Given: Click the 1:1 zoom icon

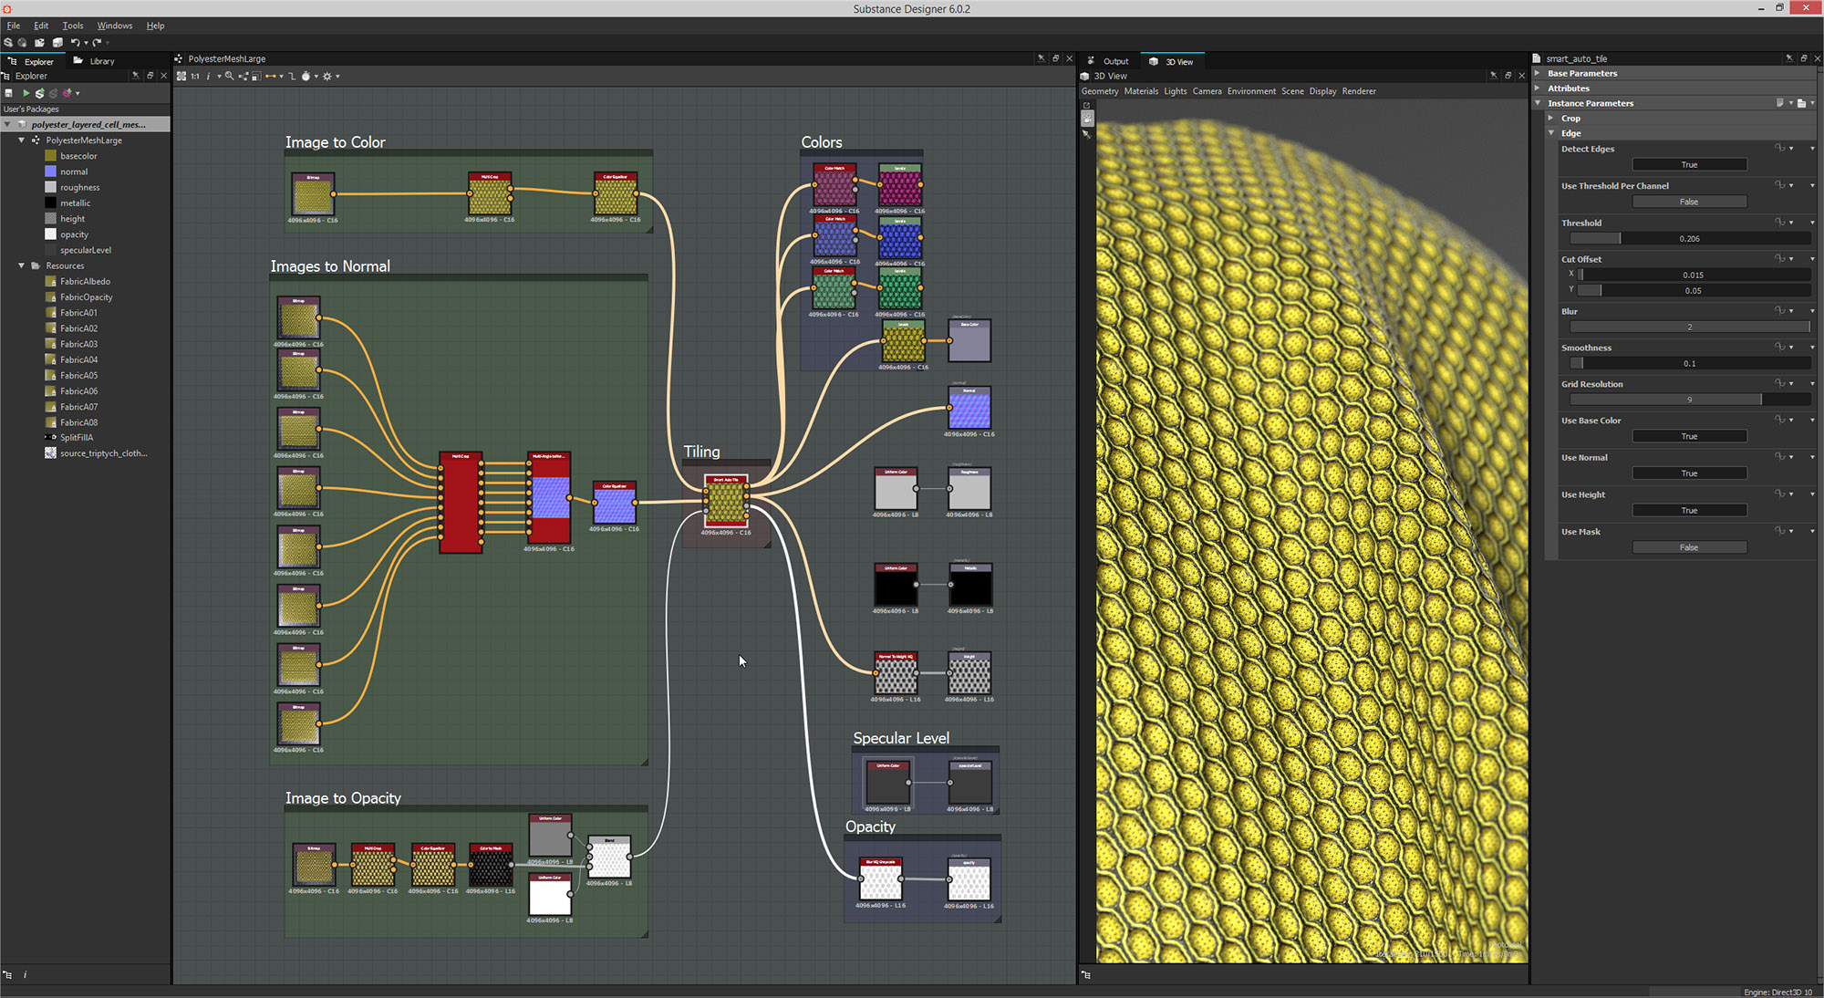Looking at the screenshot, I should coord(194,76).
